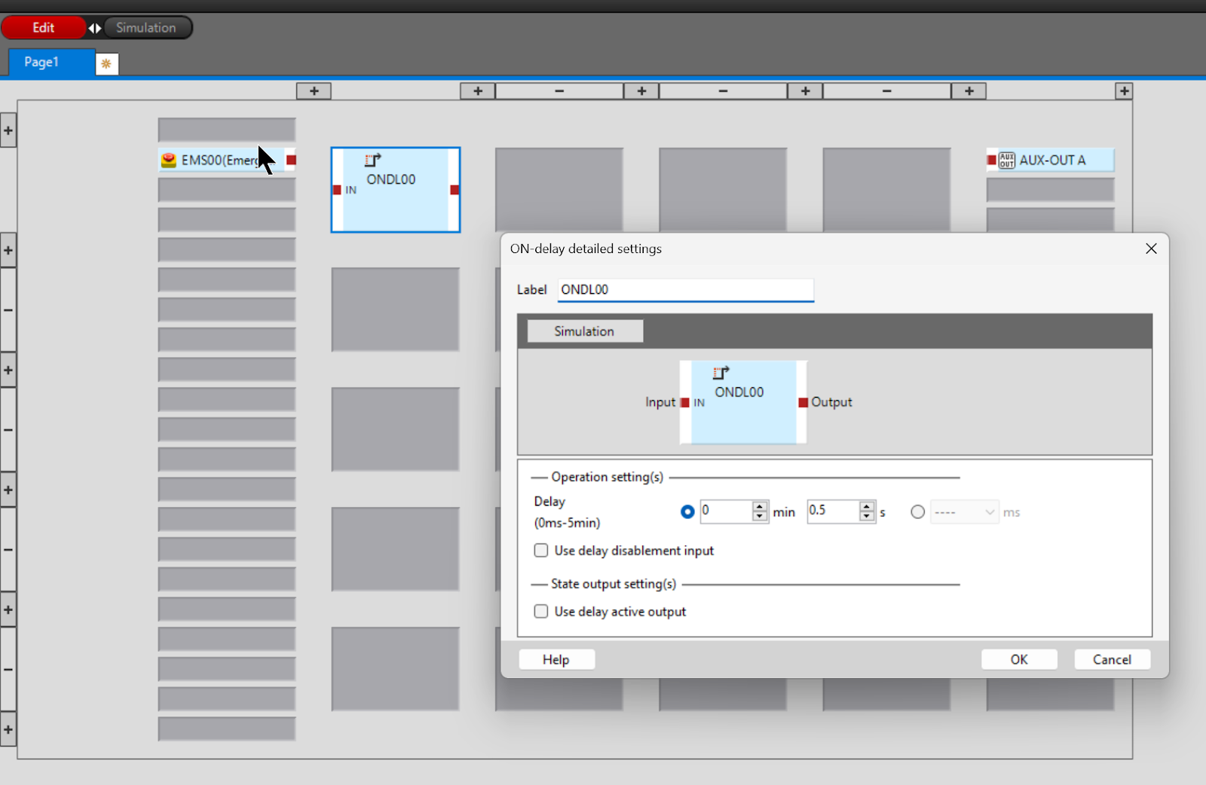Click the plus button above input column
Screen dimensions: 1206x785
pyautogui.click(x=314, y=91)
